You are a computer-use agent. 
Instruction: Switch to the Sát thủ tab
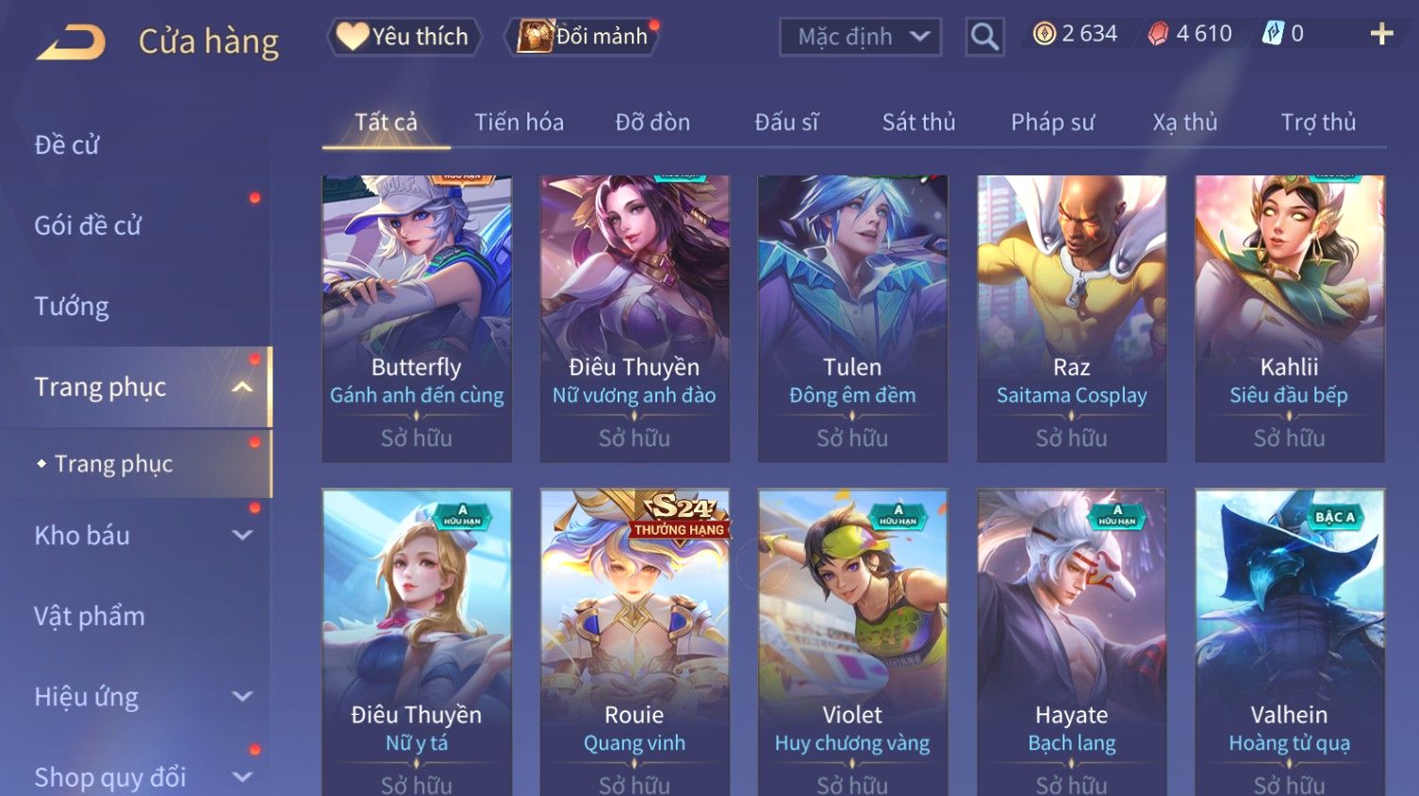point(918,123)
